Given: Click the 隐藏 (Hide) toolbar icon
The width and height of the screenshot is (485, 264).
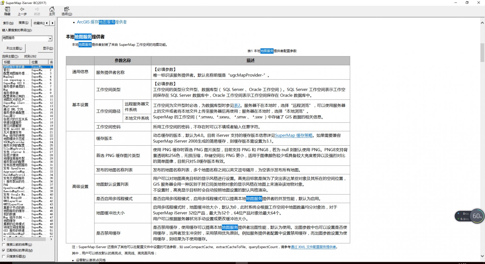Looking at the screenshot, I should click(7, 11).
